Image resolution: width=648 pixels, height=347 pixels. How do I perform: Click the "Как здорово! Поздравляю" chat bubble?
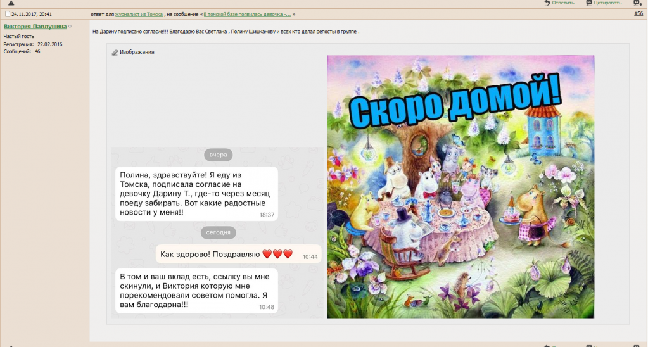coord(238,255)
